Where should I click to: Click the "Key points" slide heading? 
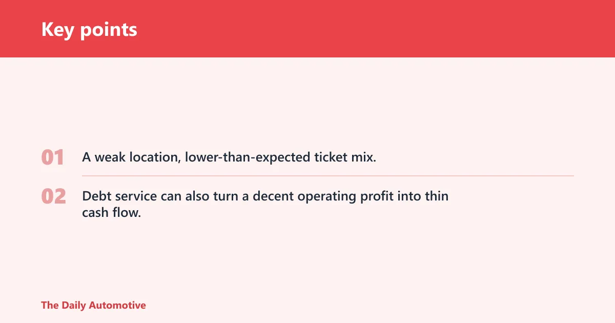89,29
